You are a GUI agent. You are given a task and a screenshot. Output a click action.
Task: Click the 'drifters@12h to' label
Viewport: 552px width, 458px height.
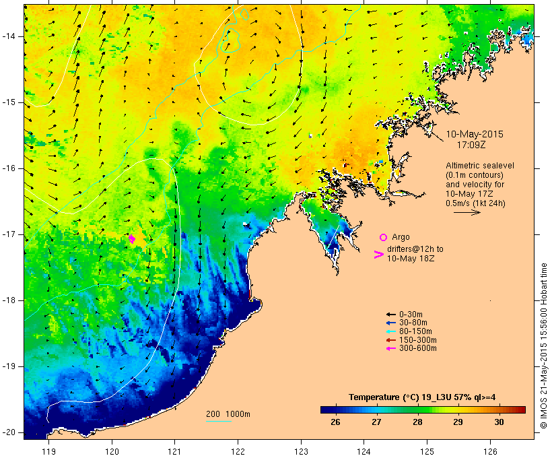(415, 249)
